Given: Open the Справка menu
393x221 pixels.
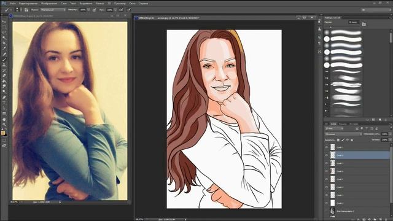Looking at the screenshot, I should [143, 4].
